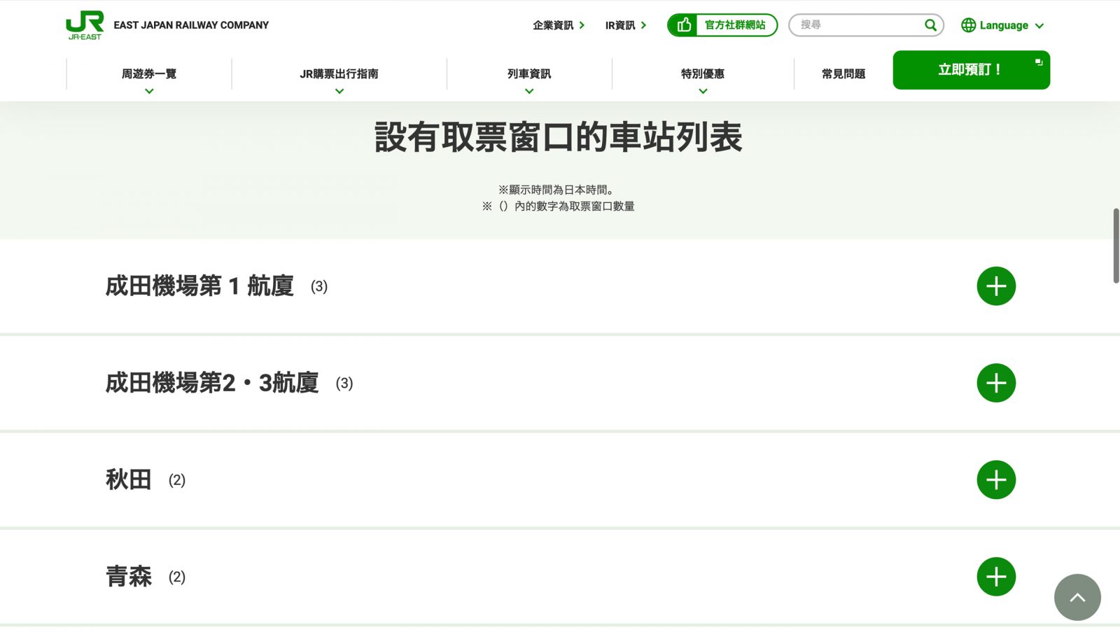1120x639 pixels.
Task: Click the 立即預訂！ button
Action: point(970,70)
